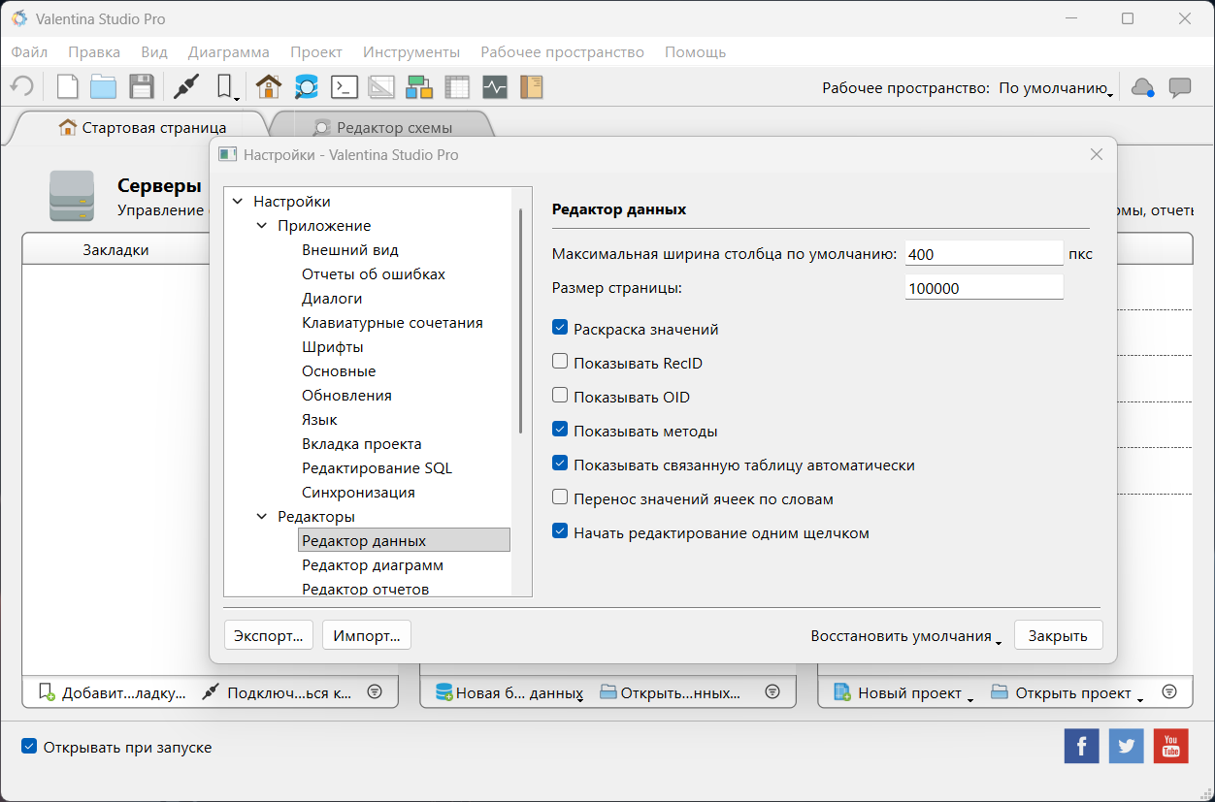Uncheck 'Раскраска значений' option
This screenshot has width=1215, height=802.
pyautogui.click(x=560, y=329)
